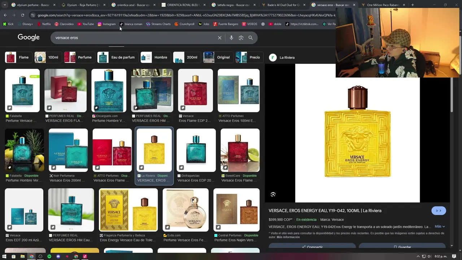Switch to lattafa negra tab
Viewport: 462px width, 260px height.
[234, 5]
